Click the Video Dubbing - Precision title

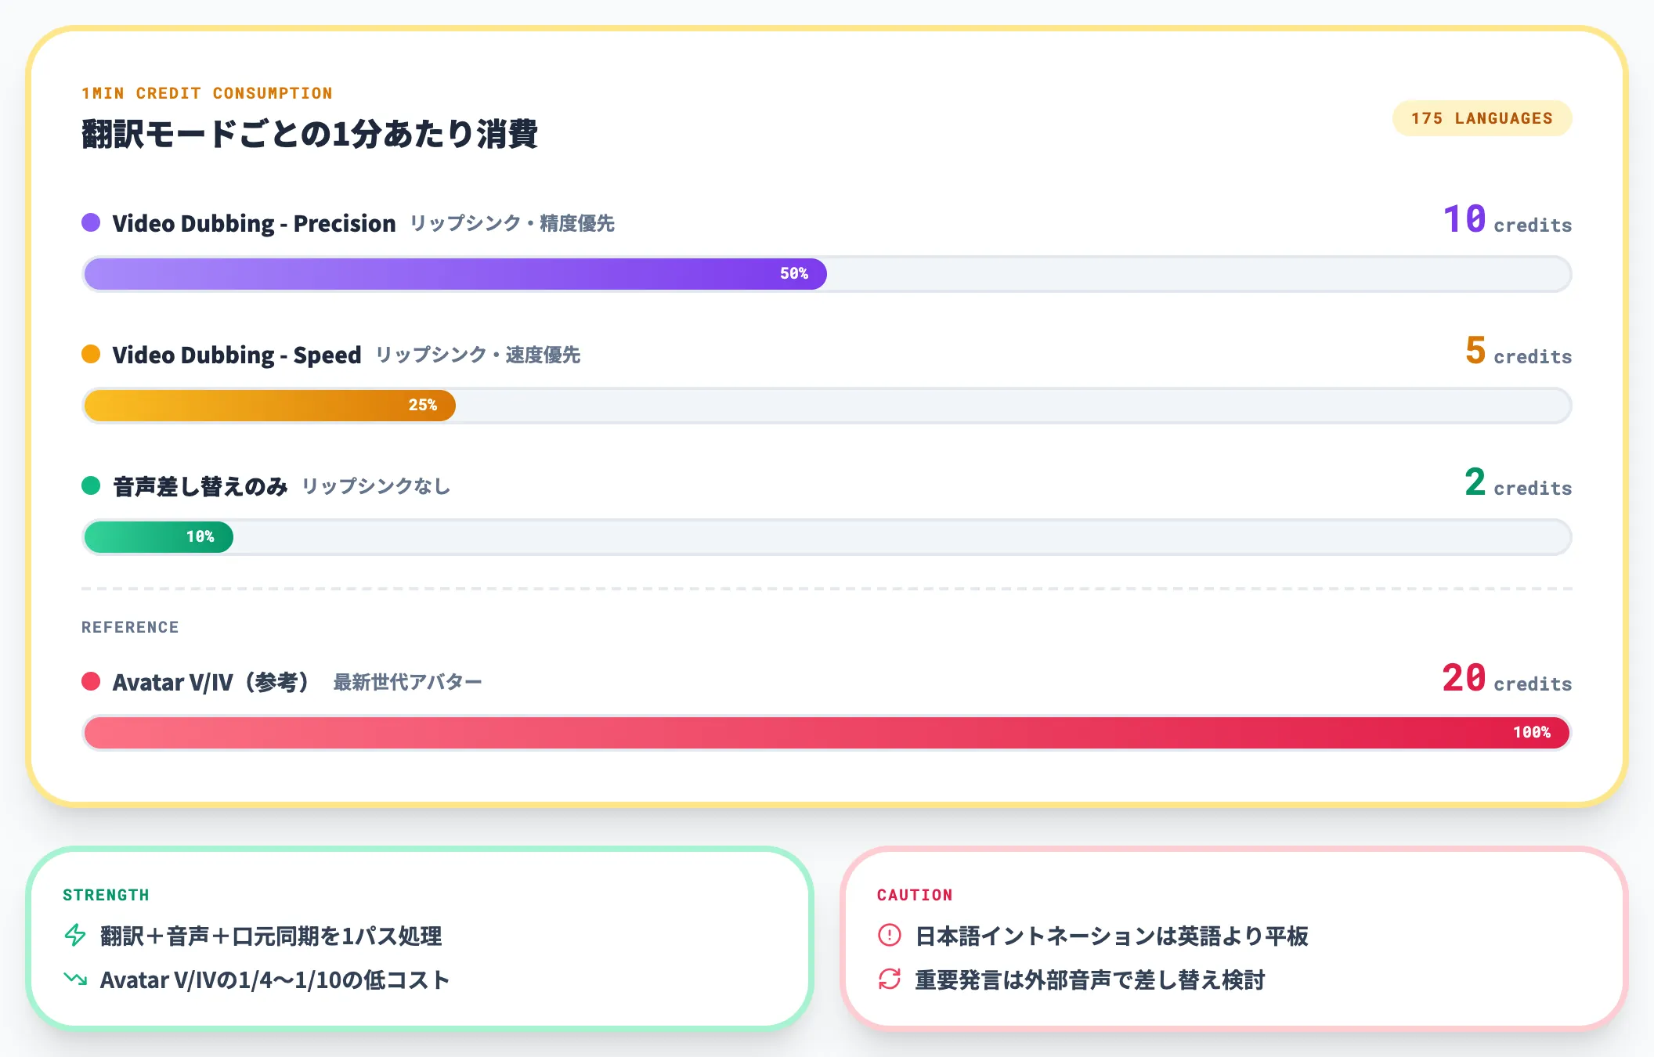[x=254, y=223]
